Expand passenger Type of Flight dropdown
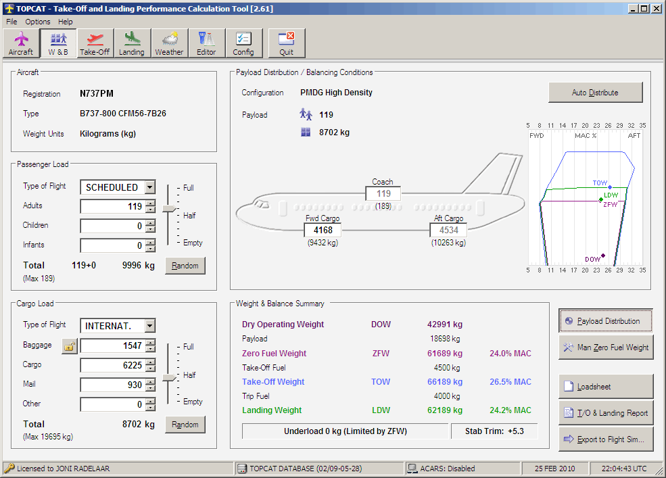This screenshot has height=478, width=666. pyautogui.click(x=149, y=187)
